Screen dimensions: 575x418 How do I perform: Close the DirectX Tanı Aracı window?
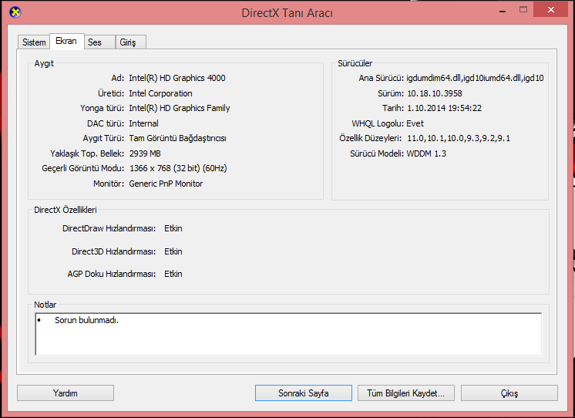coord(551,10)
